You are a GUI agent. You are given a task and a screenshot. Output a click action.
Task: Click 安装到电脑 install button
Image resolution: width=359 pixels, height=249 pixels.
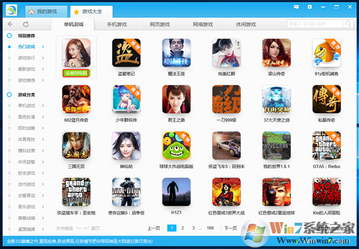[x=76, y=73]
